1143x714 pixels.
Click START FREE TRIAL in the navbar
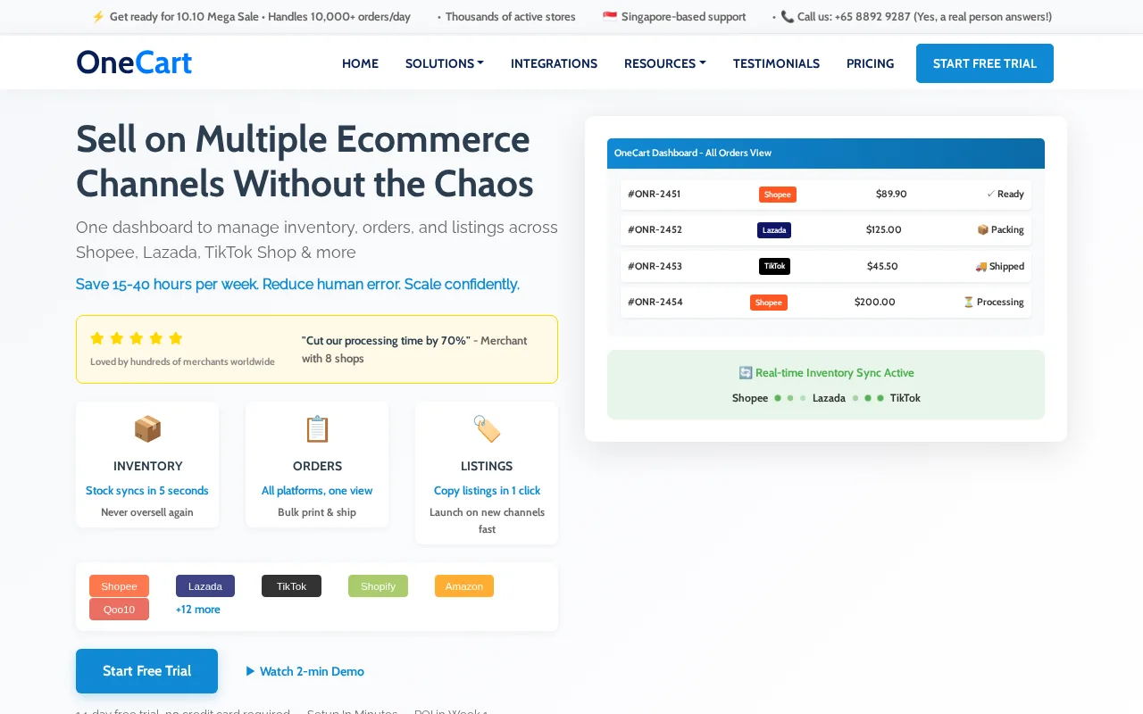point(985,63)
